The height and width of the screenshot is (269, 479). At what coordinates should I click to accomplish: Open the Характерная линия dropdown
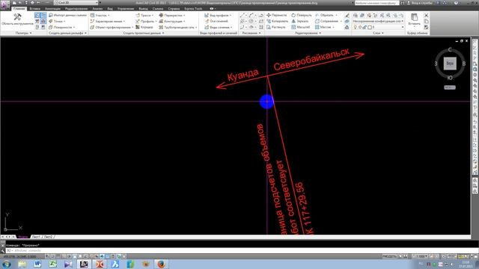[108, 22]
